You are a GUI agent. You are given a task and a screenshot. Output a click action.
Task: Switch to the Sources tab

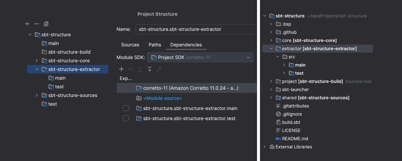coord(130,45)
